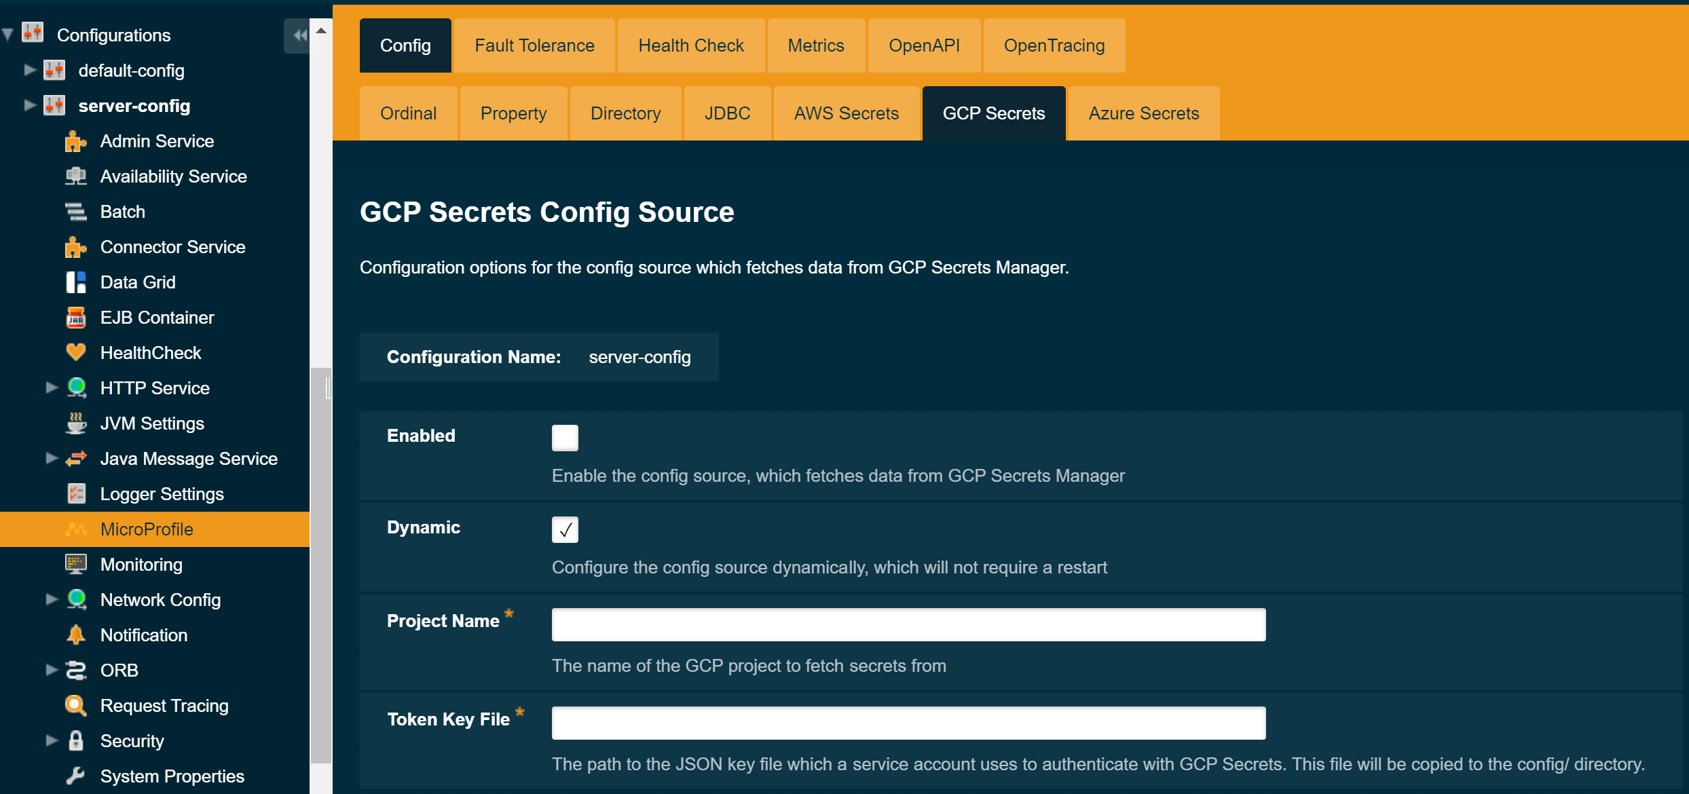
Task: Open Logger Settings via its icon
Action: click(76, 493)
